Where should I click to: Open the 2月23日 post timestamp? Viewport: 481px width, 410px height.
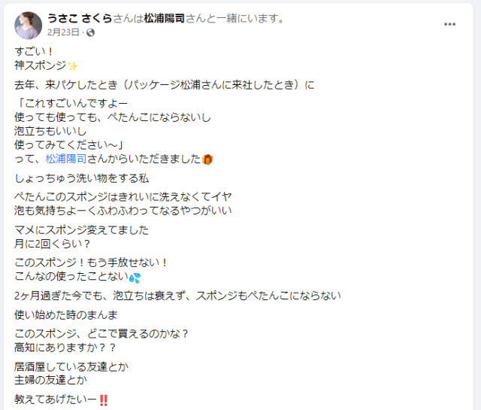pos(63,32)
